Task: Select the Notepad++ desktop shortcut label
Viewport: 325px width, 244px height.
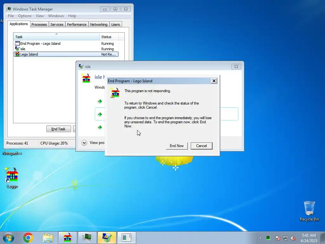Action: point(12,153)
